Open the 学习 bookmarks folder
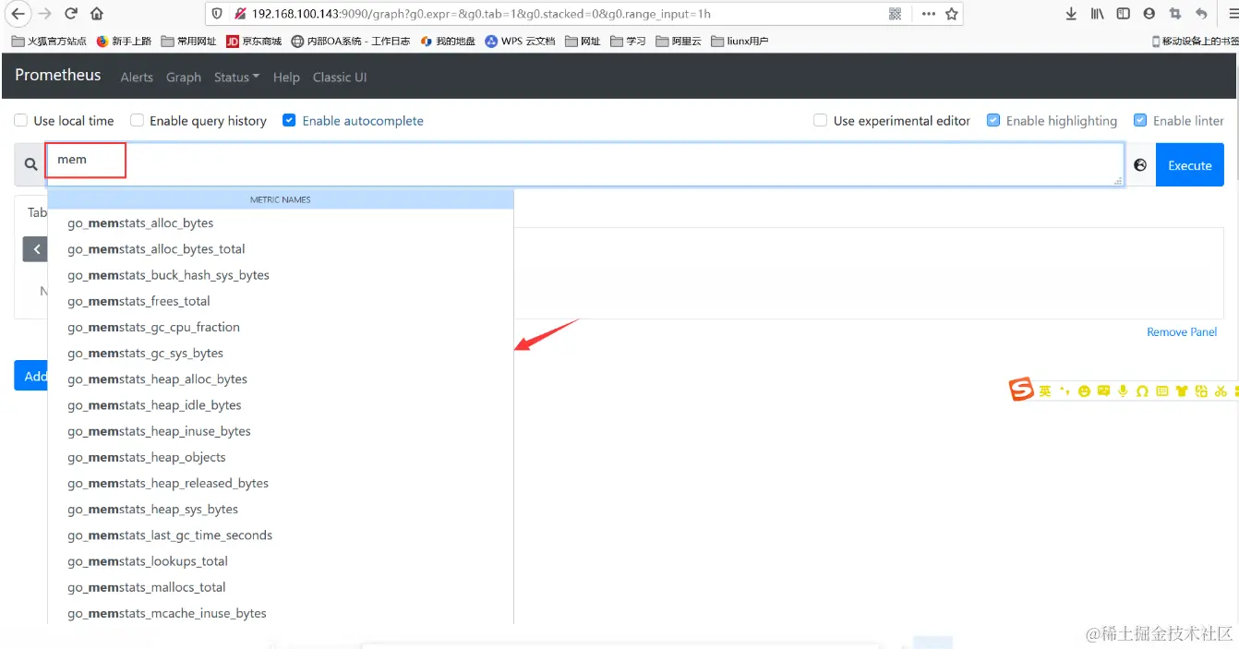 (x=629, y=41)
